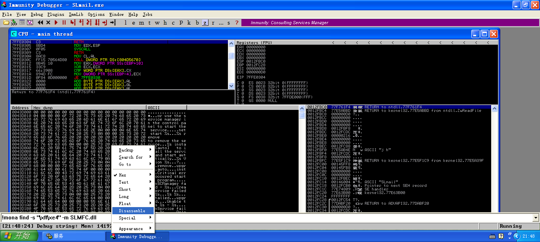The width and height of the screenshot is (540, 242).
Task: Show Source with the s button
Action: tap(229, 23)
